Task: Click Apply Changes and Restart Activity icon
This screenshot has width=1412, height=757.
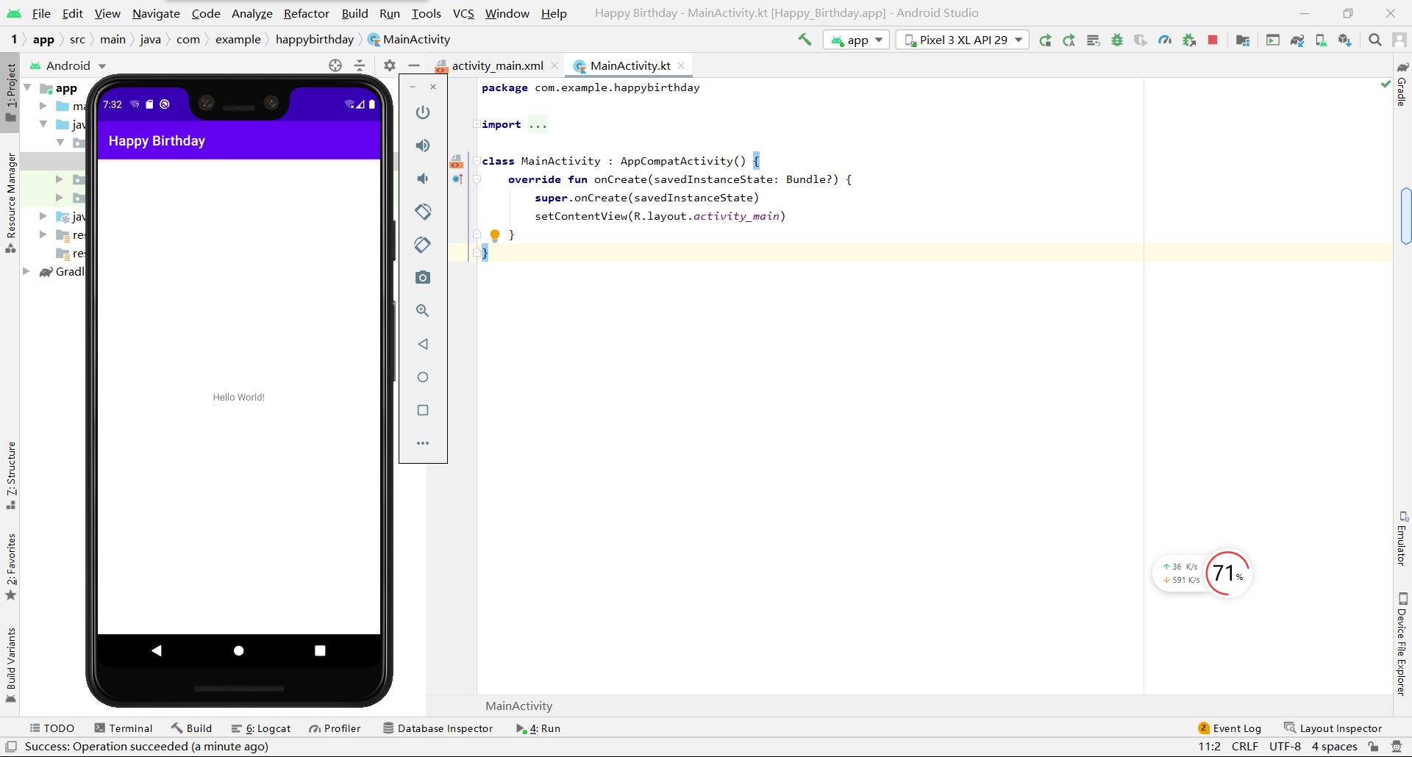Action: 1069,40
